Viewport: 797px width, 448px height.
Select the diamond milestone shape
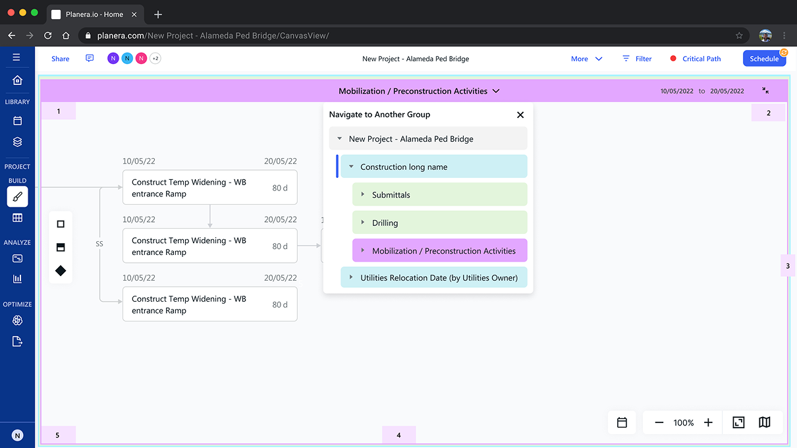pyautogui.click(x=61, y=271)
